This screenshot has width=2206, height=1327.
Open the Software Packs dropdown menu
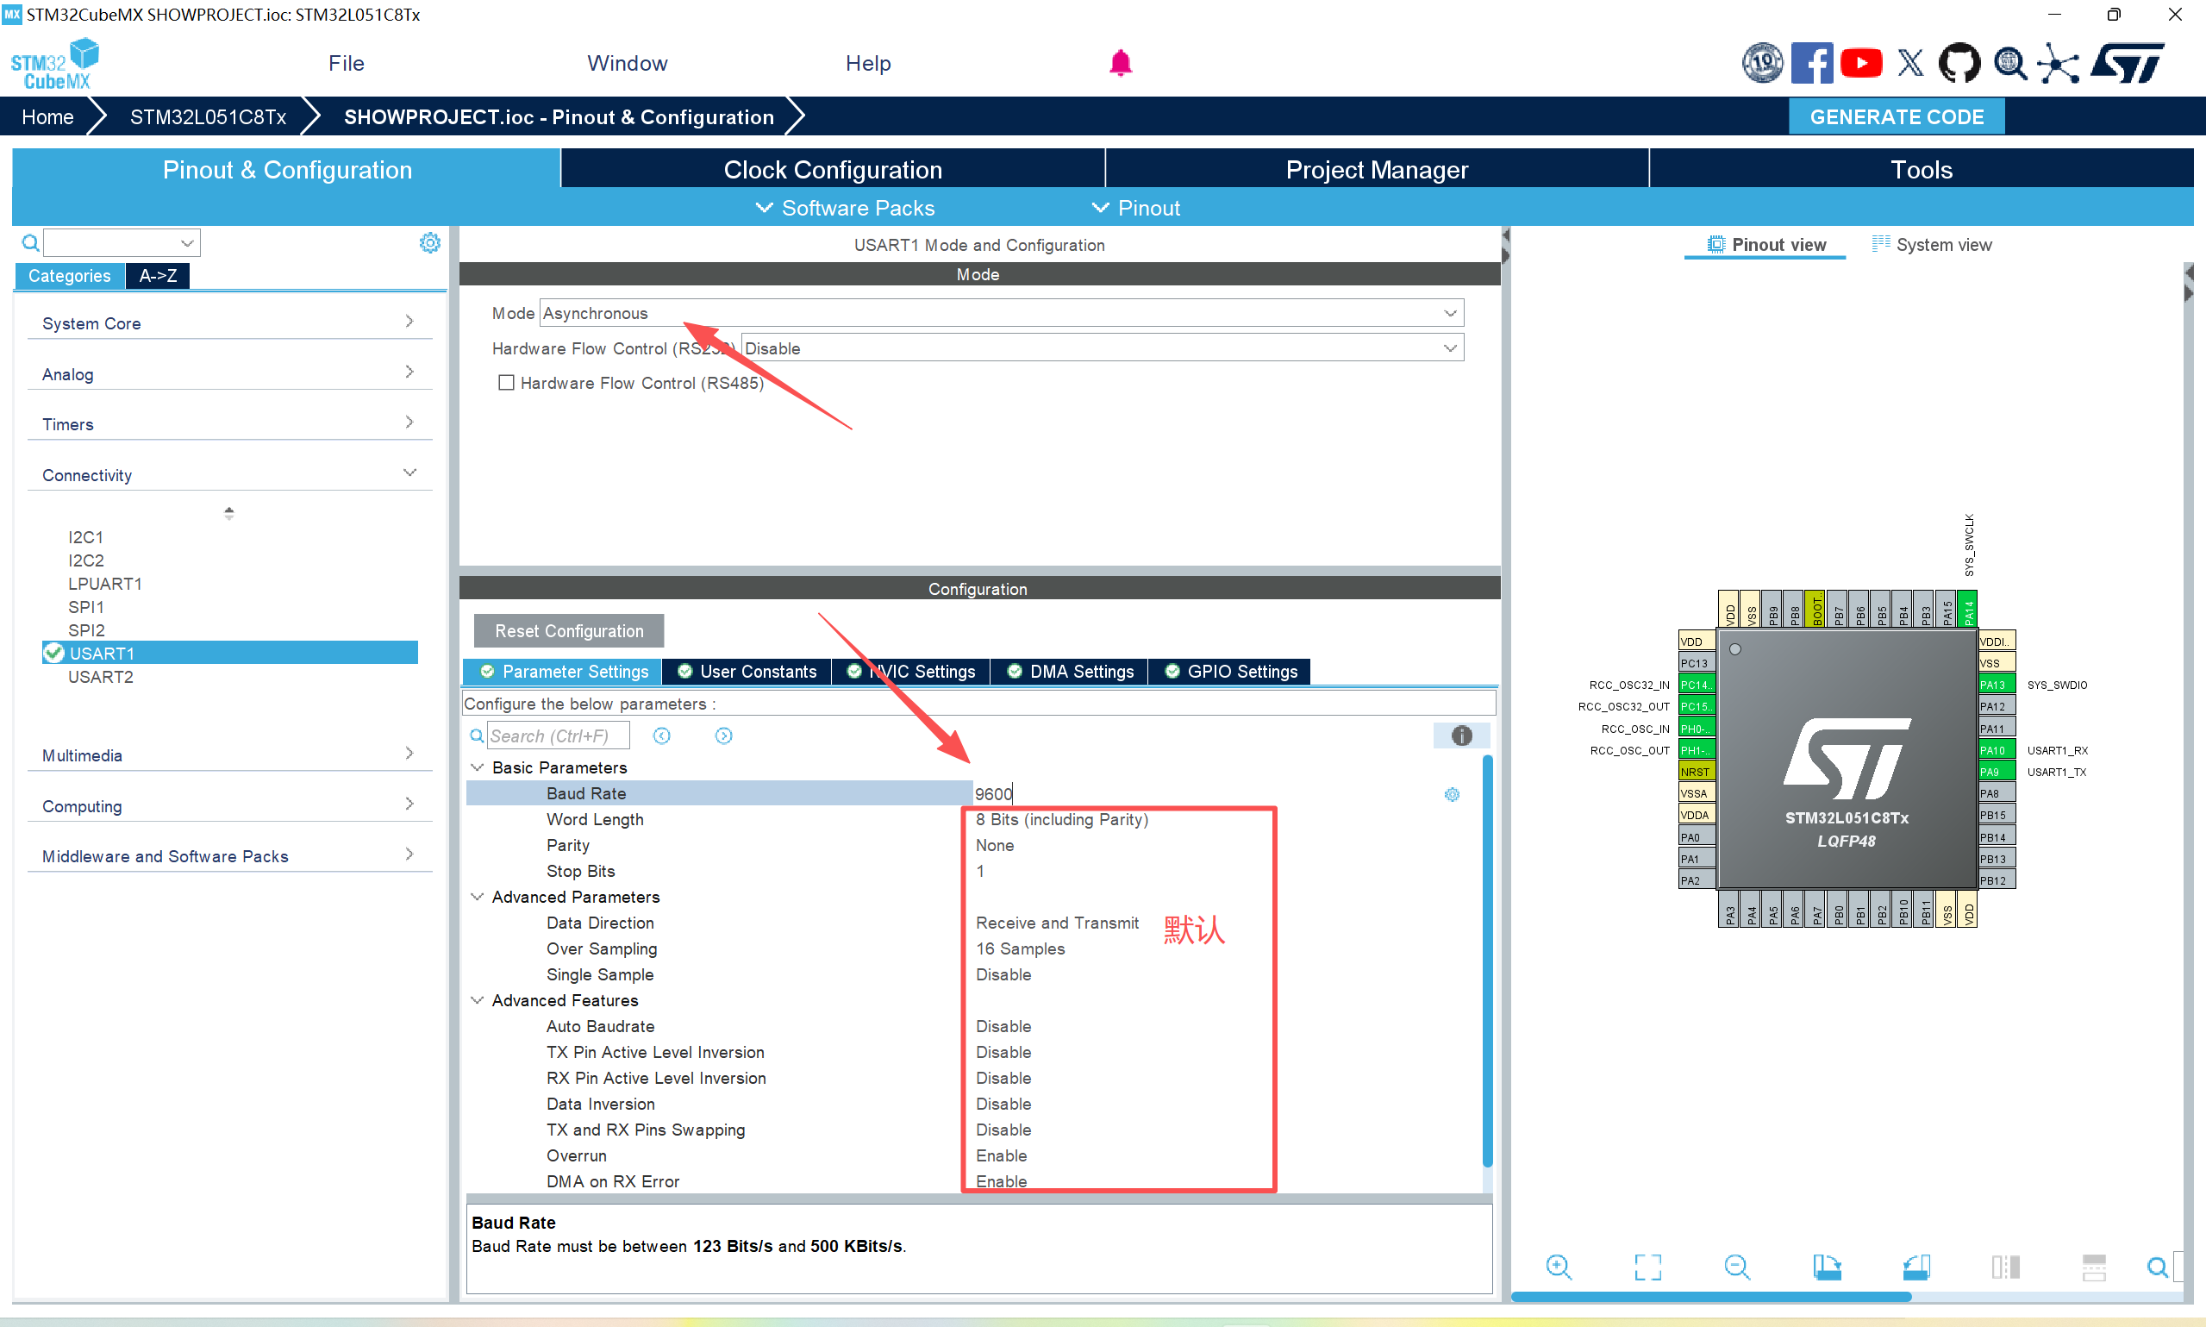[845, 209]
